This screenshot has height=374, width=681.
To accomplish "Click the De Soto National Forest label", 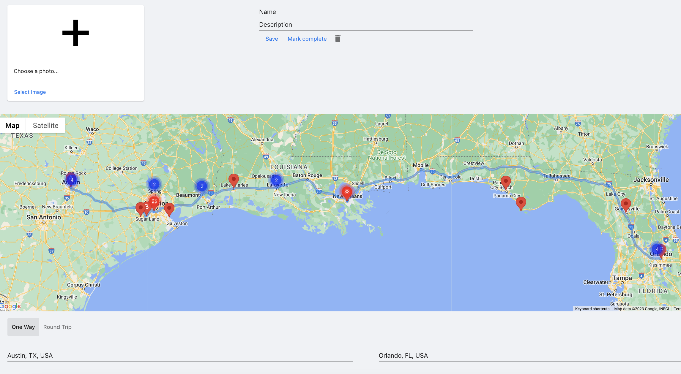I will (x=387, y=155).
